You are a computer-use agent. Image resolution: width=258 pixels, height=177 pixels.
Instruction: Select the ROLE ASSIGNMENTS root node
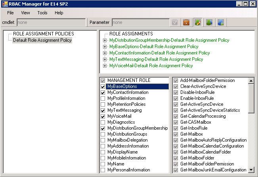pos(131,34)
